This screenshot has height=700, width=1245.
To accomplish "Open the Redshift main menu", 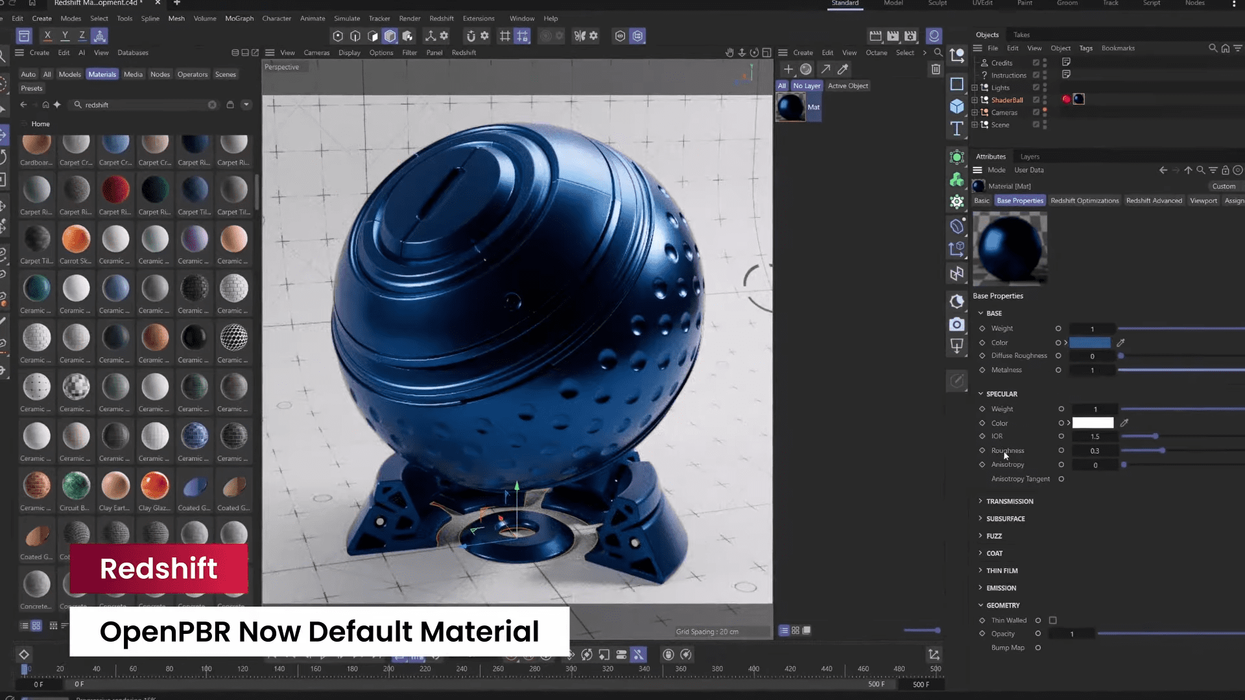I will click(442, 18).
